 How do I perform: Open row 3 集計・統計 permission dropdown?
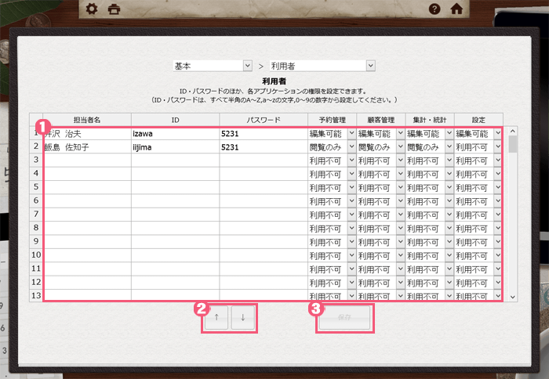[x=429, y=161]
